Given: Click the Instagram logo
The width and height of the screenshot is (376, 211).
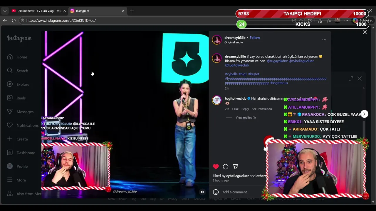Looking at the screenshot, I should 19,38.
